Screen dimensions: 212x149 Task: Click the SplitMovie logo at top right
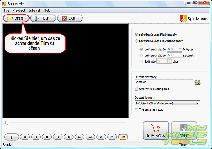[193, 18]
